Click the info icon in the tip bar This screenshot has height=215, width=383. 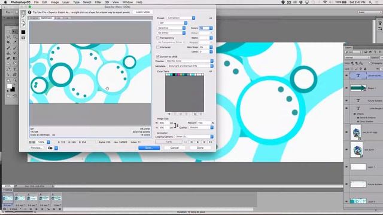29,12
